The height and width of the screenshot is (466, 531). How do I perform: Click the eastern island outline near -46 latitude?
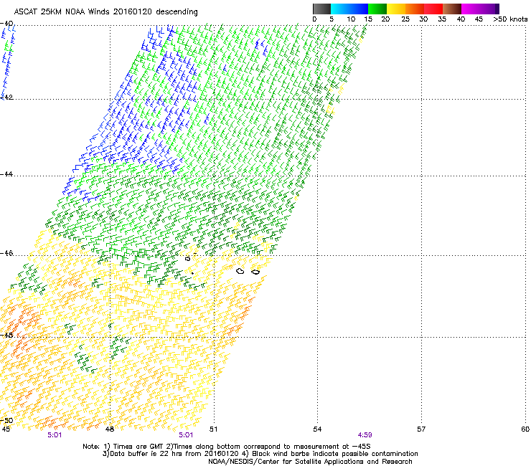pos(255,272)
